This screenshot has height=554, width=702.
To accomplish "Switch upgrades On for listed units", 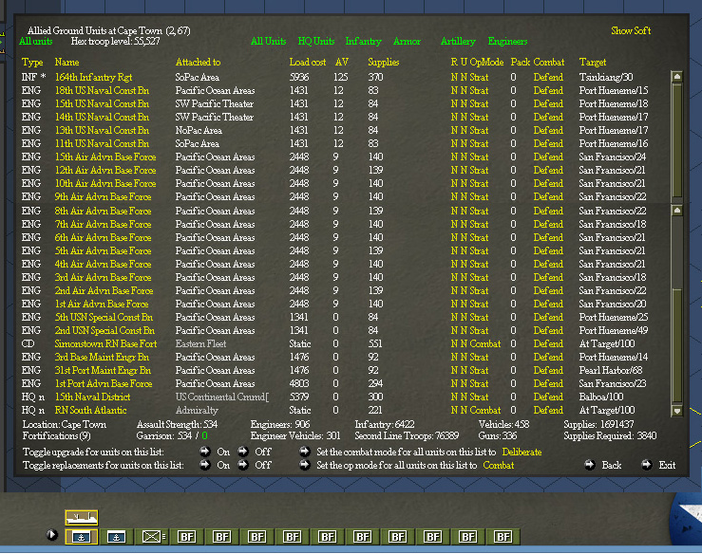I will coord(223,452).
